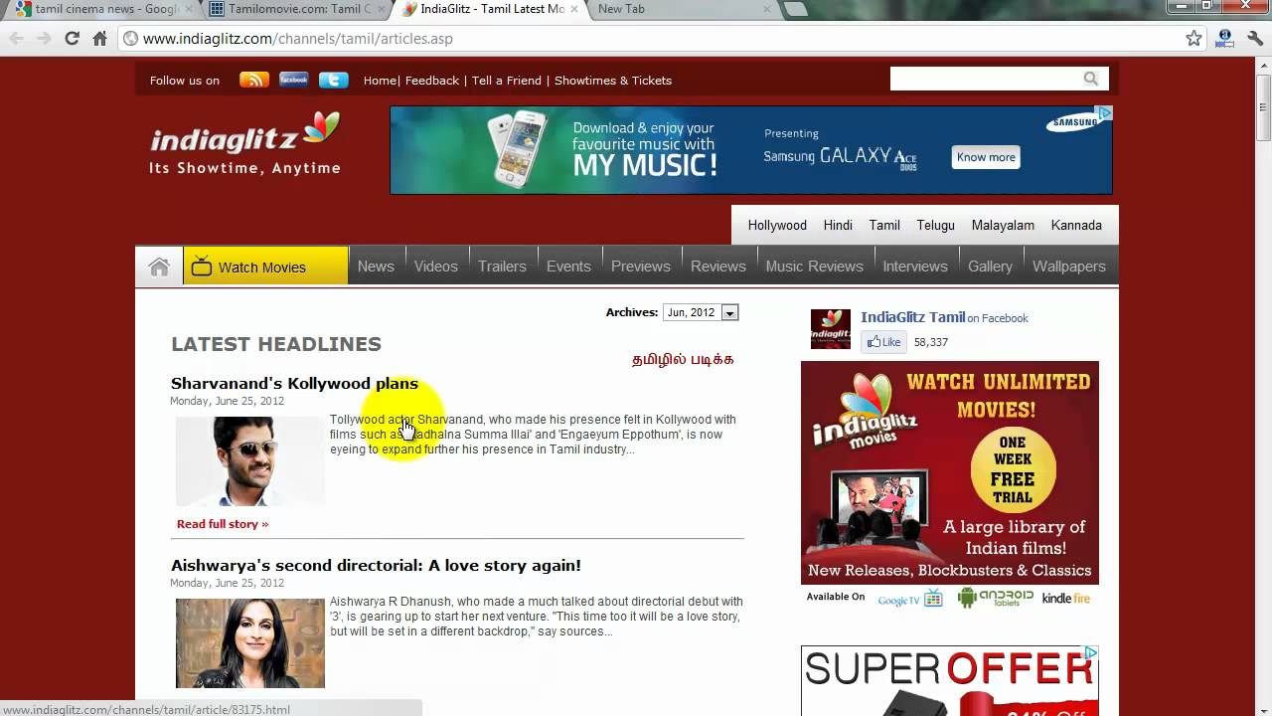Open the Facebook follow icon
This screenshot has height=716, width=1272.
294,80
